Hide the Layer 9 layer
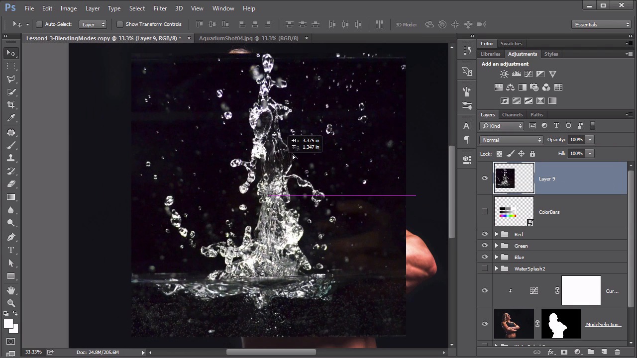The width and height of the screenshot is (637, 358). click(x=485, y=179)
